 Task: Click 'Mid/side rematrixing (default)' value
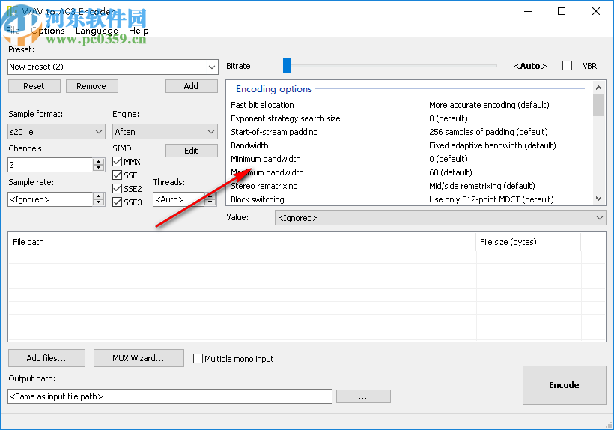(481, 186)
